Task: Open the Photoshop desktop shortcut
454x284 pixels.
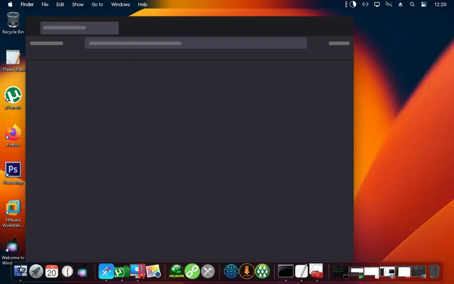Action: pos(13,174)
